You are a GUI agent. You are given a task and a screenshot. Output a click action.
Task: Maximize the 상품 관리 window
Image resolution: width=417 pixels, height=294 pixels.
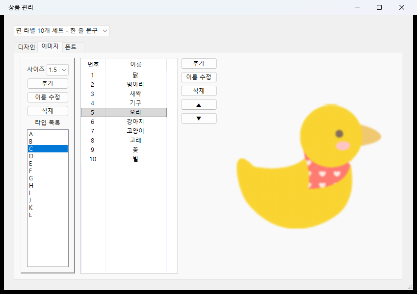pyautogui.click(x=379, y=7)
